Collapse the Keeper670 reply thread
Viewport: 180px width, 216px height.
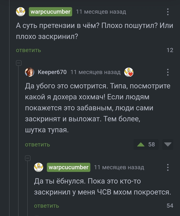19,63
